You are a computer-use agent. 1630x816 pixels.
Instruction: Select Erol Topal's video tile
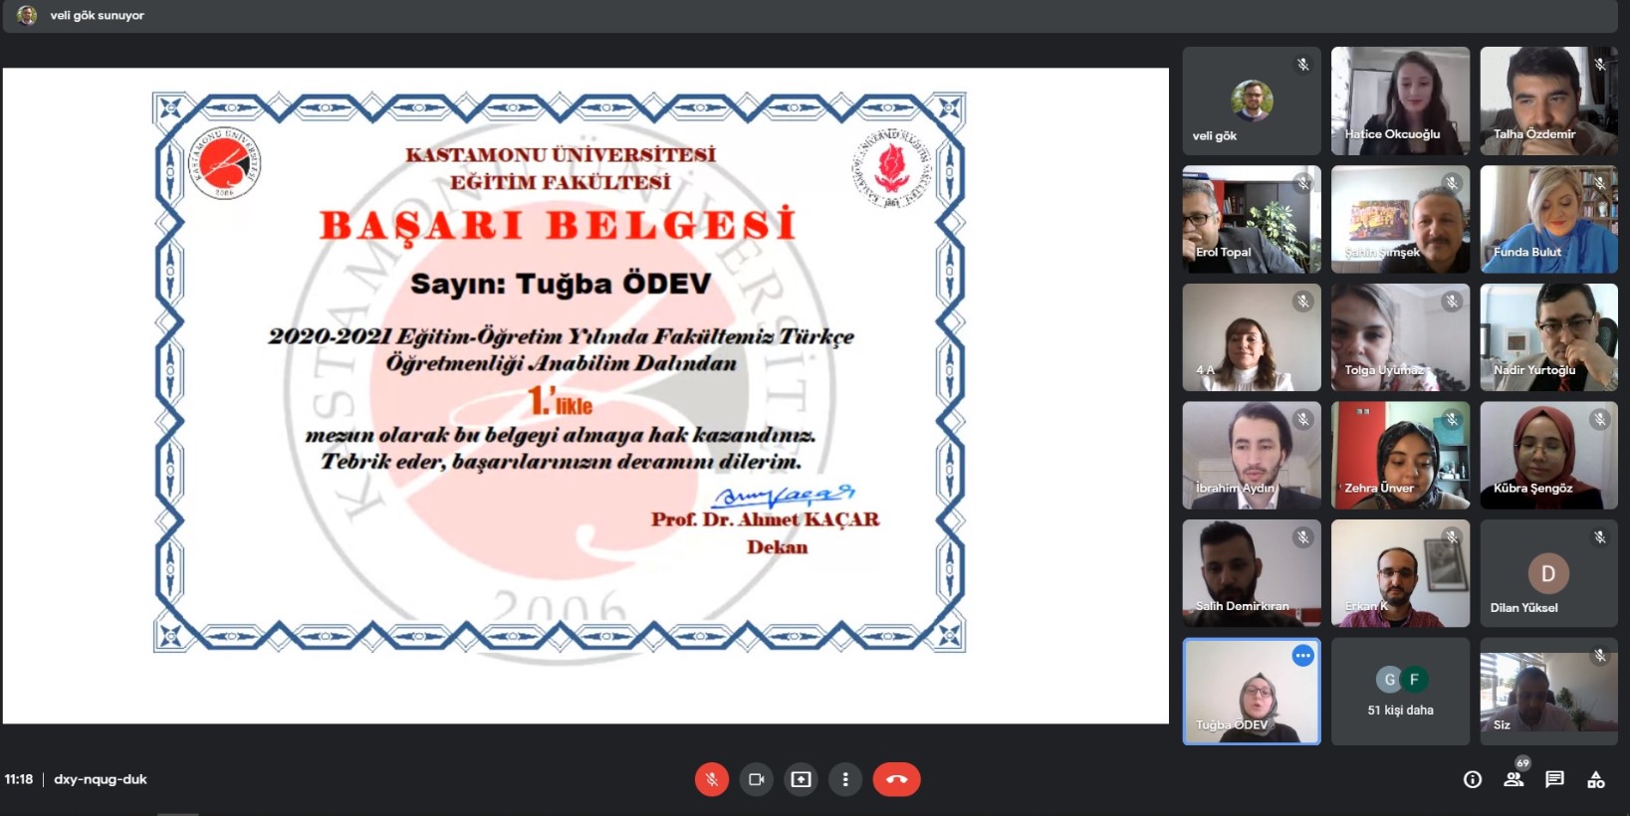click(x=1252, y=219)
